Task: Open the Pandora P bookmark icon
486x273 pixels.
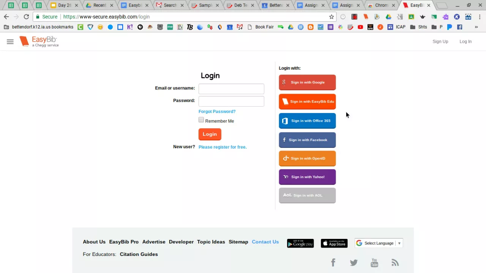Action: (x=450, y=27)
